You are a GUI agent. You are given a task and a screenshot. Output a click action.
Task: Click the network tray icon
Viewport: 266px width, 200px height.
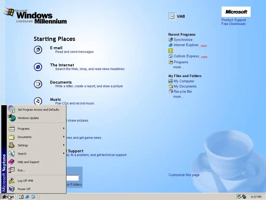pyautogui.click(x=239, y=197)
